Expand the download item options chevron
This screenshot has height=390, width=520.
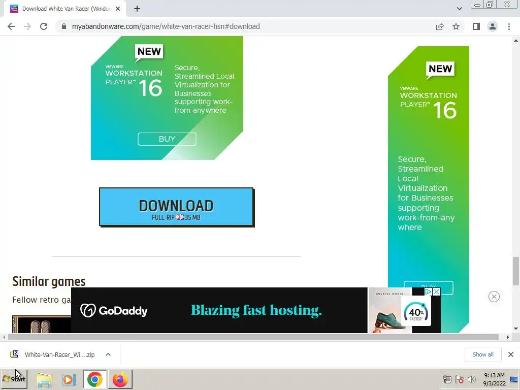click(108, 354)
